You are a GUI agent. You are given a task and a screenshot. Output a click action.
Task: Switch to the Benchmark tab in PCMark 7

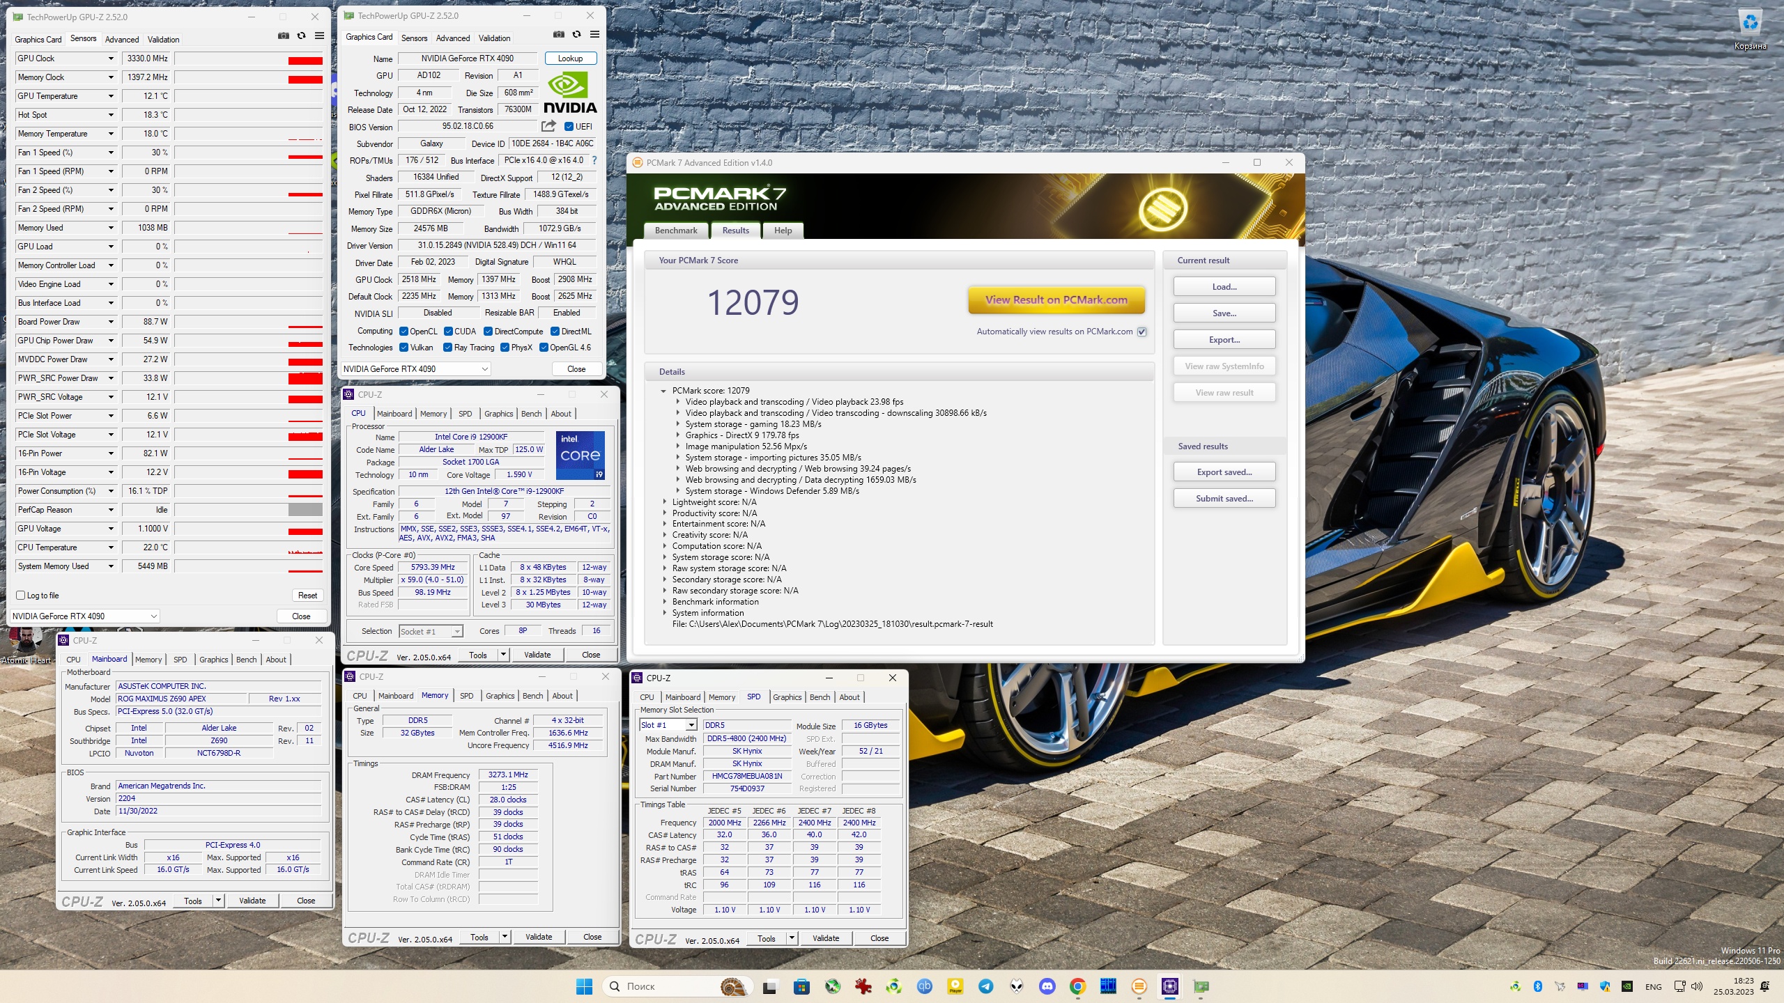coord(676,231)
